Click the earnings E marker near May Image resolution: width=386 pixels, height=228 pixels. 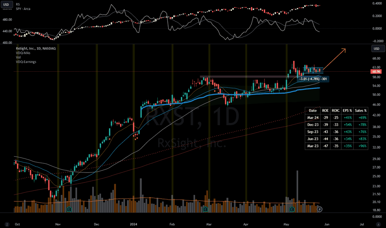[292, 209]
